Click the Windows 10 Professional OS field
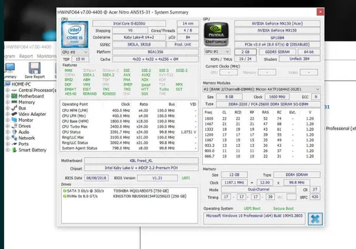Image resolution: width=356 pixels, height=249 pixels. 254,219
